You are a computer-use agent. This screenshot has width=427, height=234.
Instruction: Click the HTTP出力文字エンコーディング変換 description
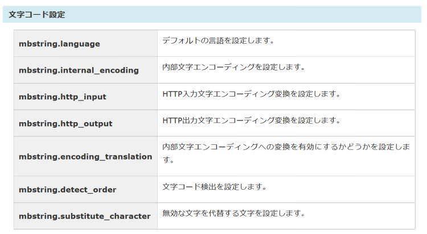click(x=251, y=120)
